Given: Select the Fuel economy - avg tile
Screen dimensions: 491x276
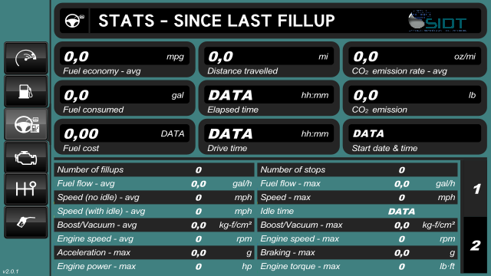Looking at the screenshot, I should coord(124,60).
